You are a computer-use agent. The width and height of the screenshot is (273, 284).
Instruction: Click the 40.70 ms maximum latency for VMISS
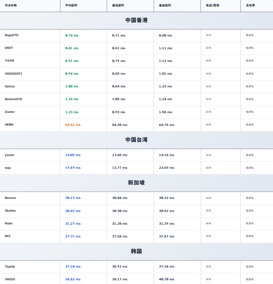167,279
